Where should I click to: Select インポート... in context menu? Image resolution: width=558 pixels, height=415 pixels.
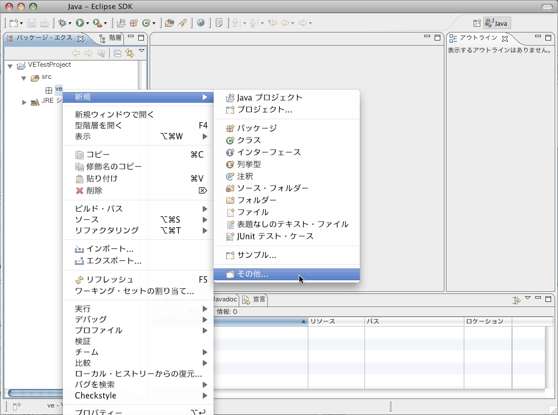138,249
